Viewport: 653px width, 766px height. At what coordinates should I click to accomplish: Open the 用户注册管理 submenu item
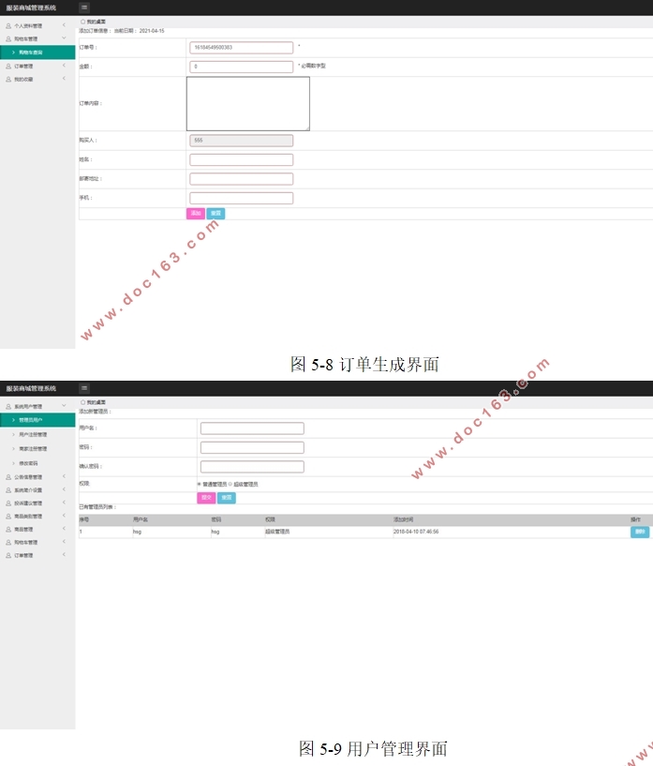pyautogui.click(x=33, y=434)
